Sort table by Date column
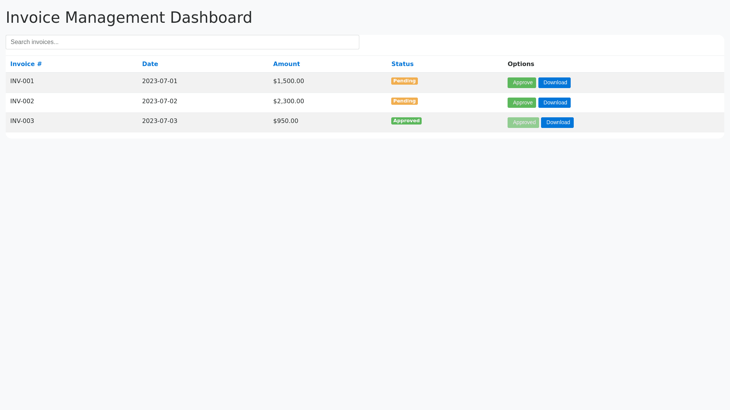This screenshot has width=730, height=410. point(150,64)
